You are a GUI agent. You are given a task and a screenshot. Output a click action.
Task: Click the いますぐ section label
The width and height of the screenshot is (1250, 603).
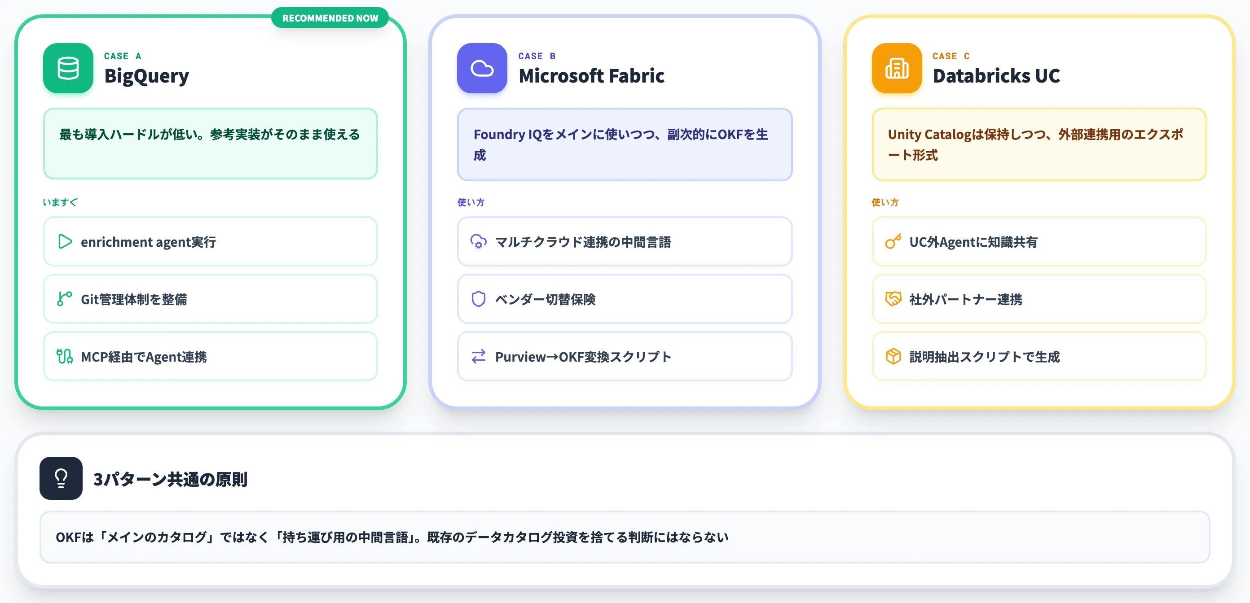tap(60, 202)
